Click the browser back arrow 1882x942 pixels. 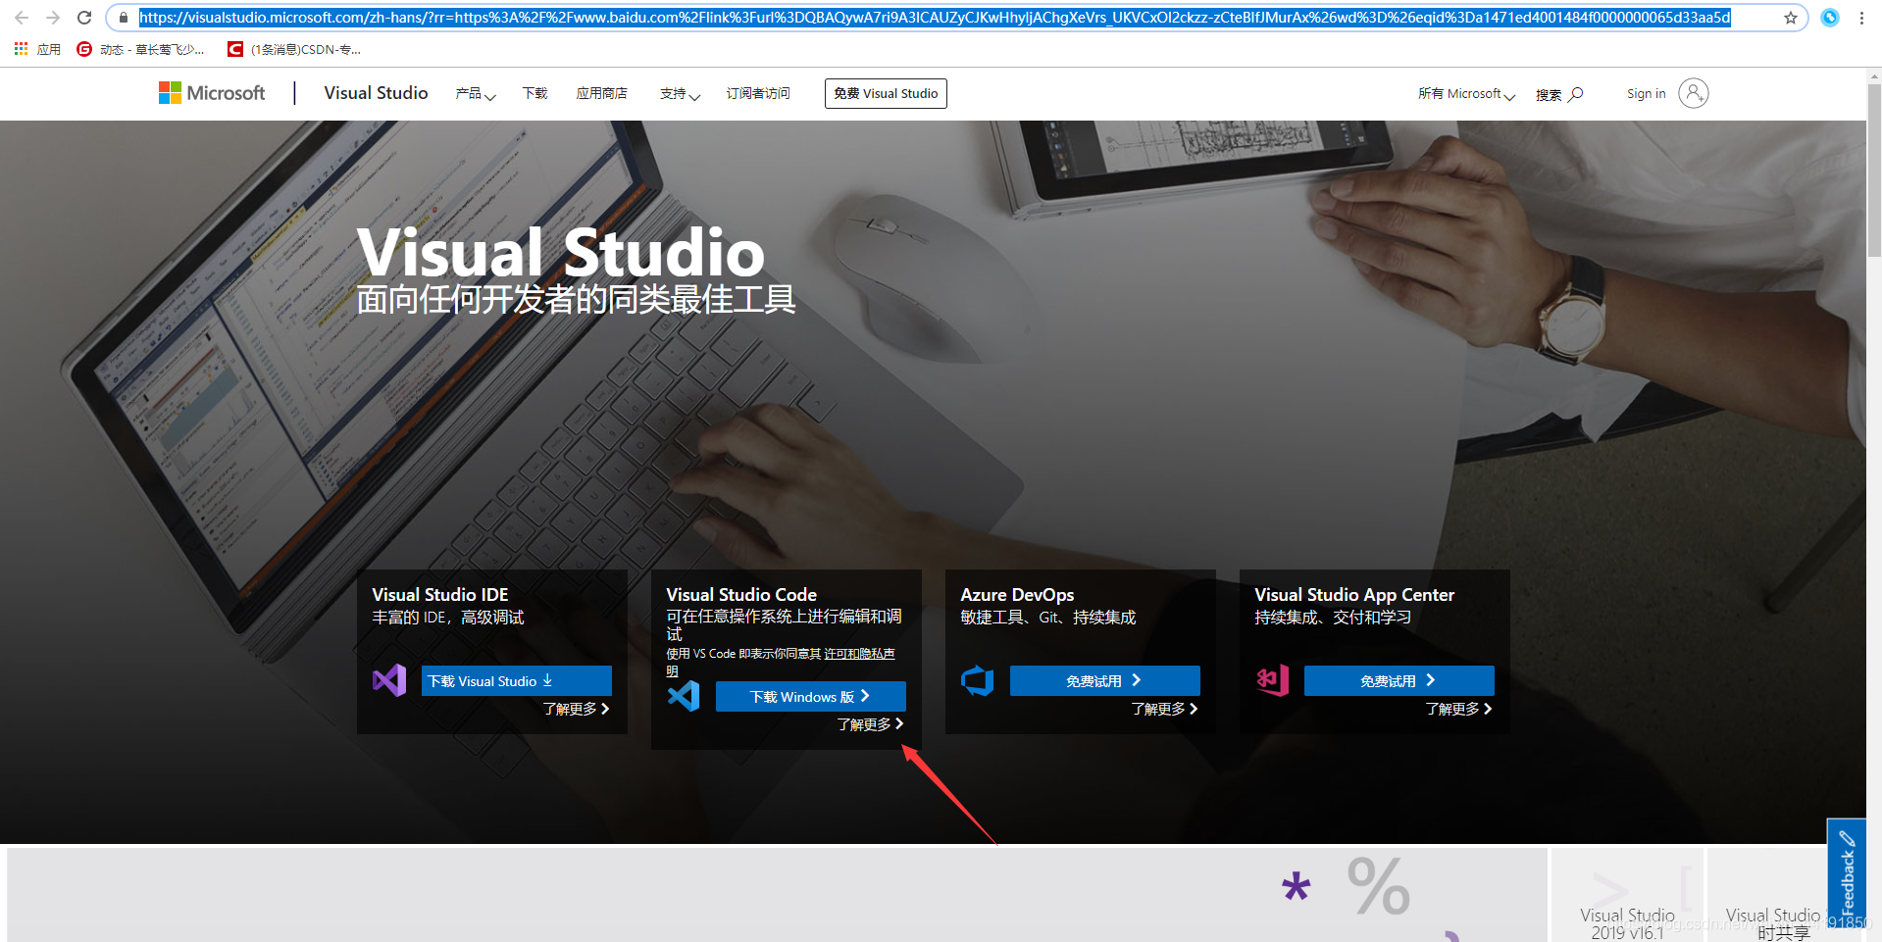pyautogui.click(x=22, y=18)
